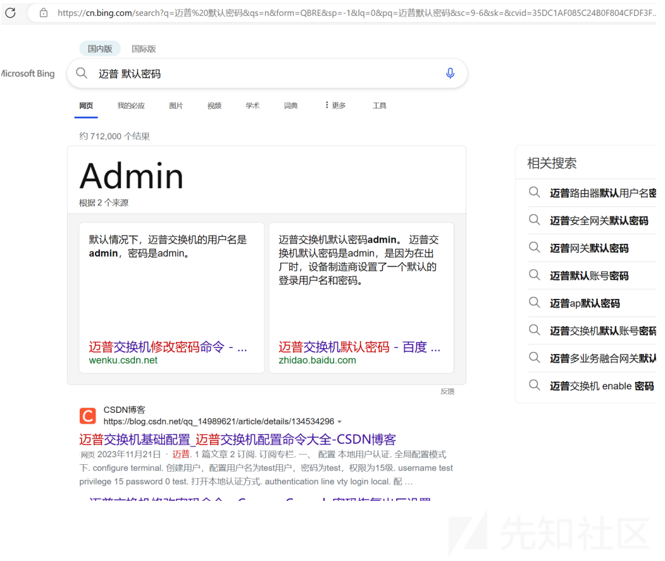Viewport: 665px width, 561px height.
Task: Click the 根据 2 个来源 text
Action: click(x=104, y=203)
